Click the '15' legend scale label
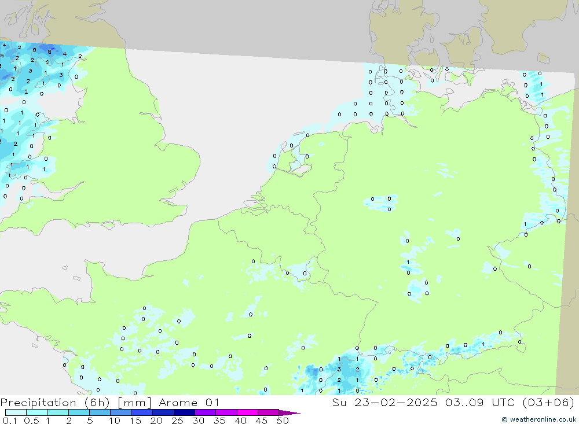579x424 pixels. point(135,421)
